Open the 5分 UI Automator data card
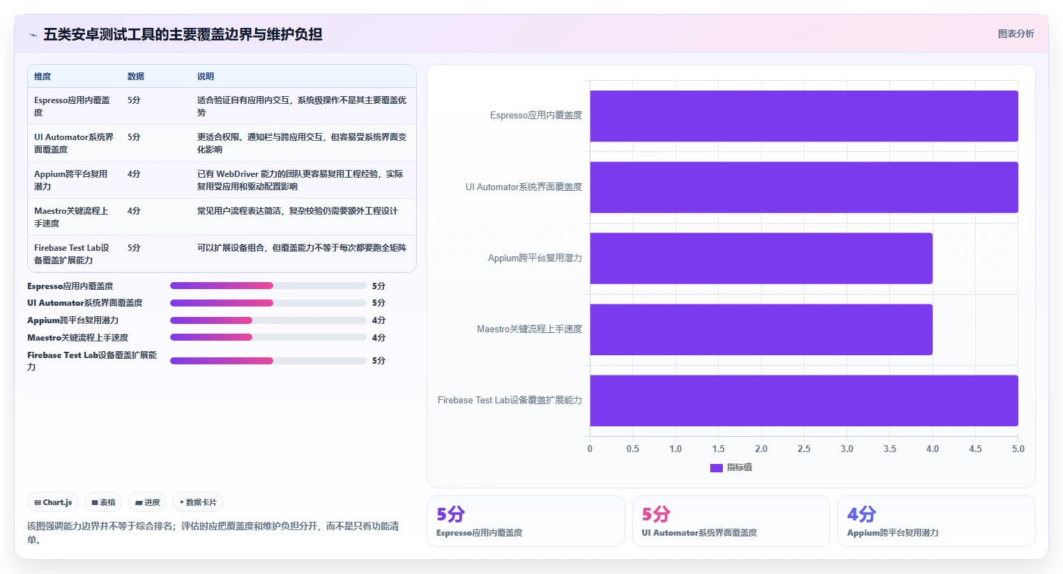1063x574 pixels. click(x=731, y=521)
